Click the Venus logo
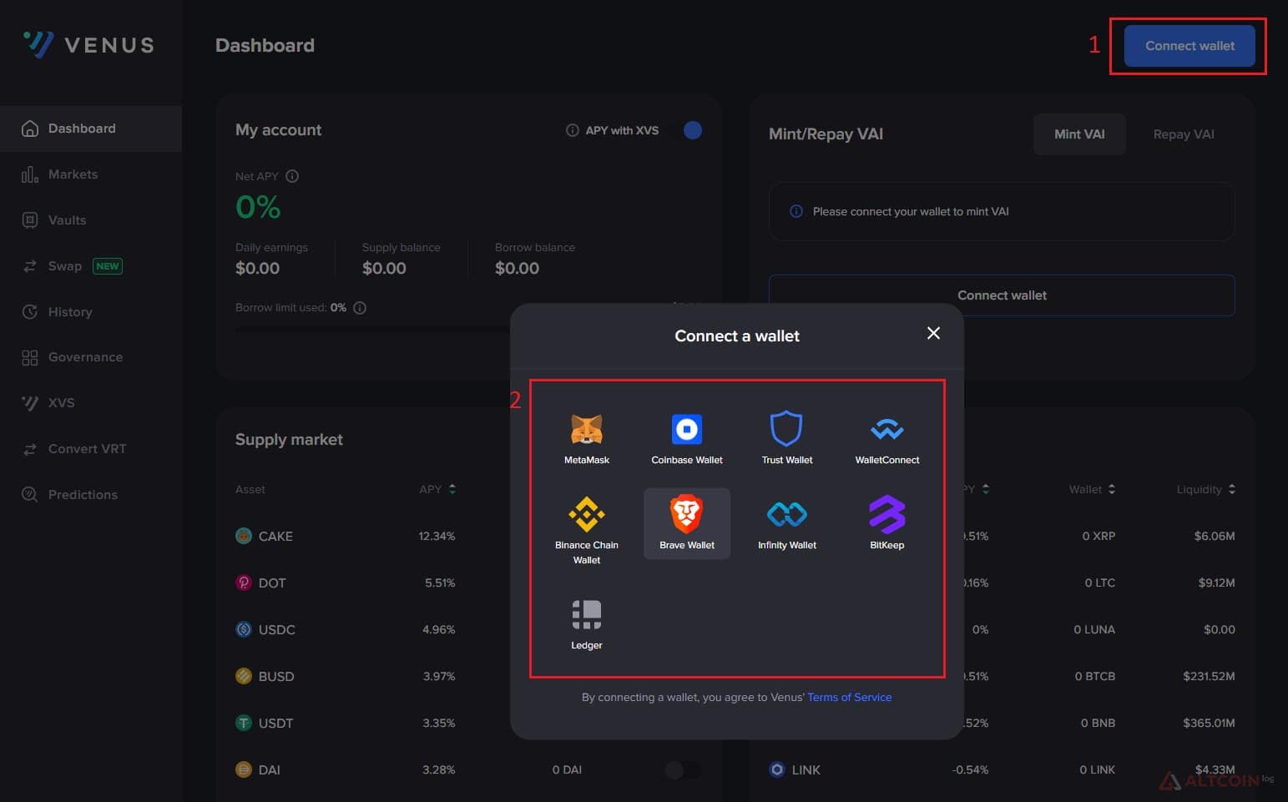This screenshot has height=802, width=1288. (x=89, y=44)
